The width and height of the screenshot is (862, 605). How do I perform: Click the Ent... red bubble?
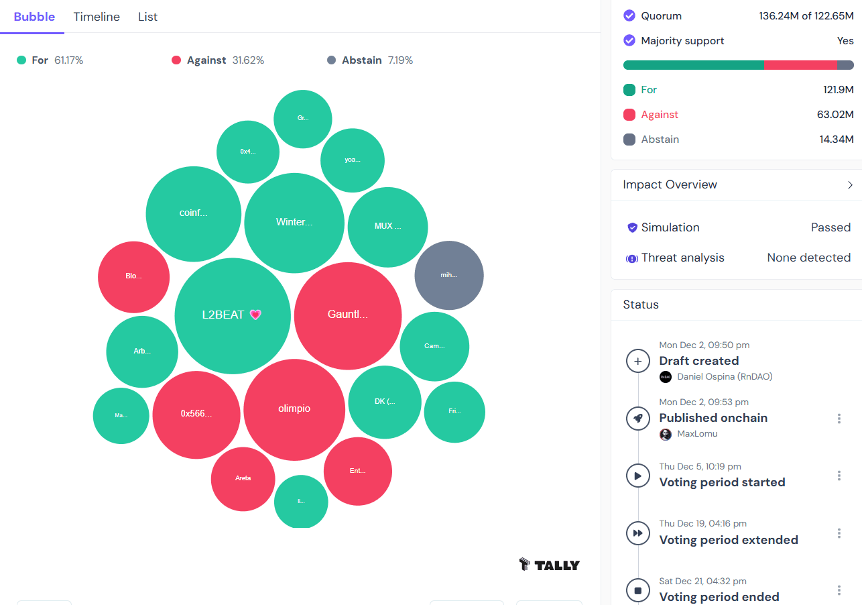pos(357,471)
